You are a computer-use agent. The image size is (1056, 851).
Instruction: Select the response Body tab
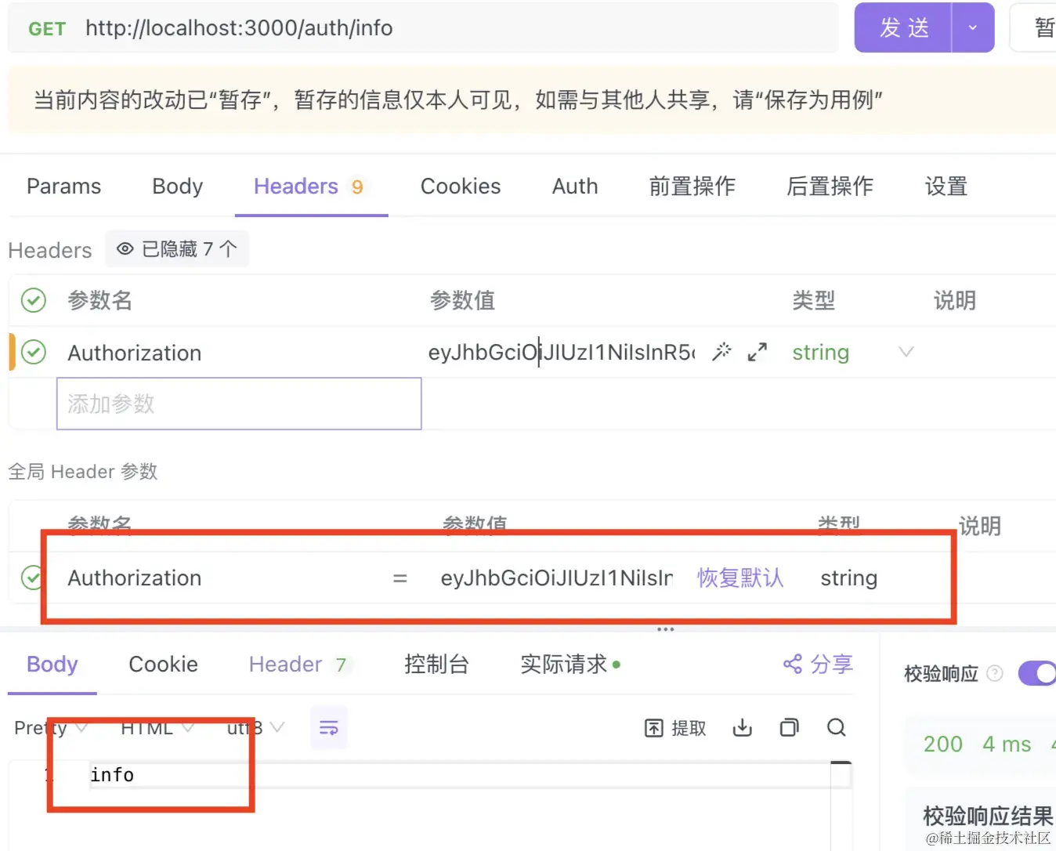pyautogui.click(x=52, y=665)
